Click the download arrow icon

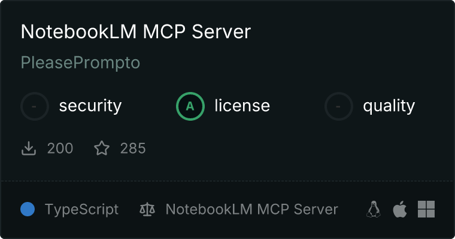(x=29, y=148)
